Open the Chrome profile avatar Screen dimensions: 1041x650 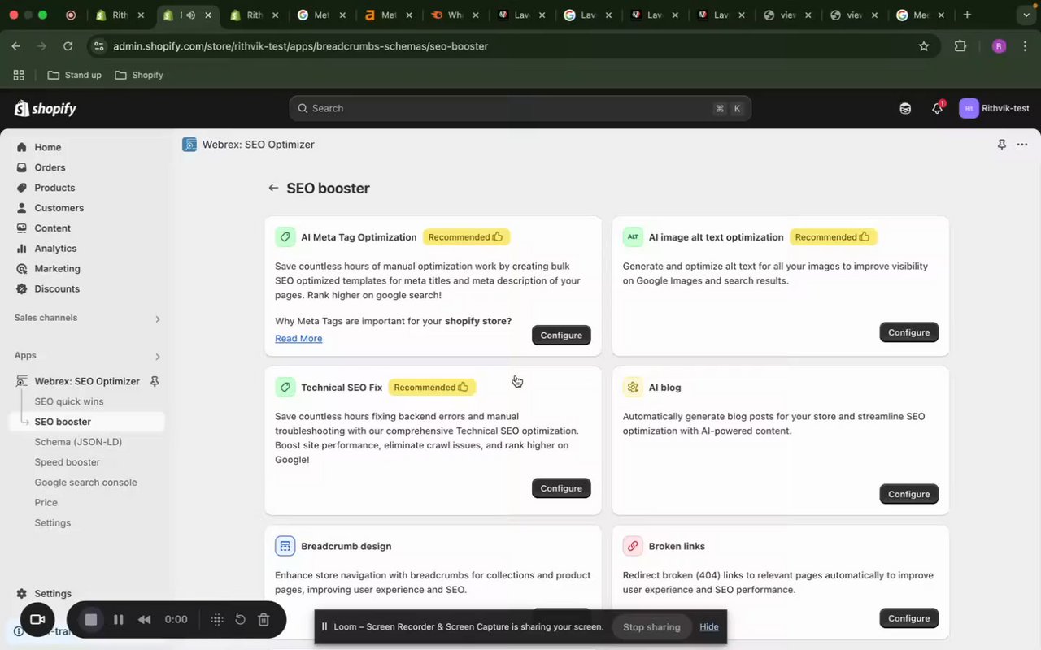[x=1000, y=46]
